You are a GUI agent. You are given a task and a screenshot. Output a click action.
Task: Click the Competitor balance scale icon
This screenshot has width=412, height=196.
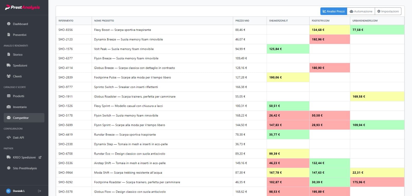point(9,118)
